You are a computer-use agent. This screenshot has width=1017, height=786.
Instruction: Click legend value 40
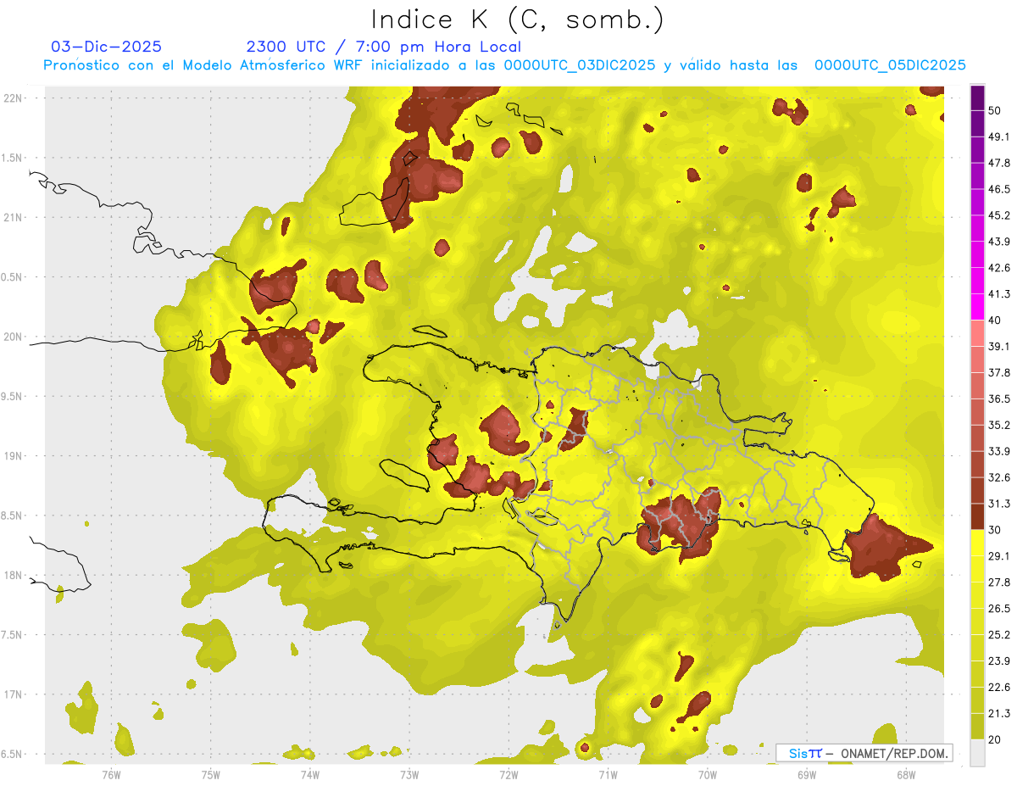(x=996, y=321)
